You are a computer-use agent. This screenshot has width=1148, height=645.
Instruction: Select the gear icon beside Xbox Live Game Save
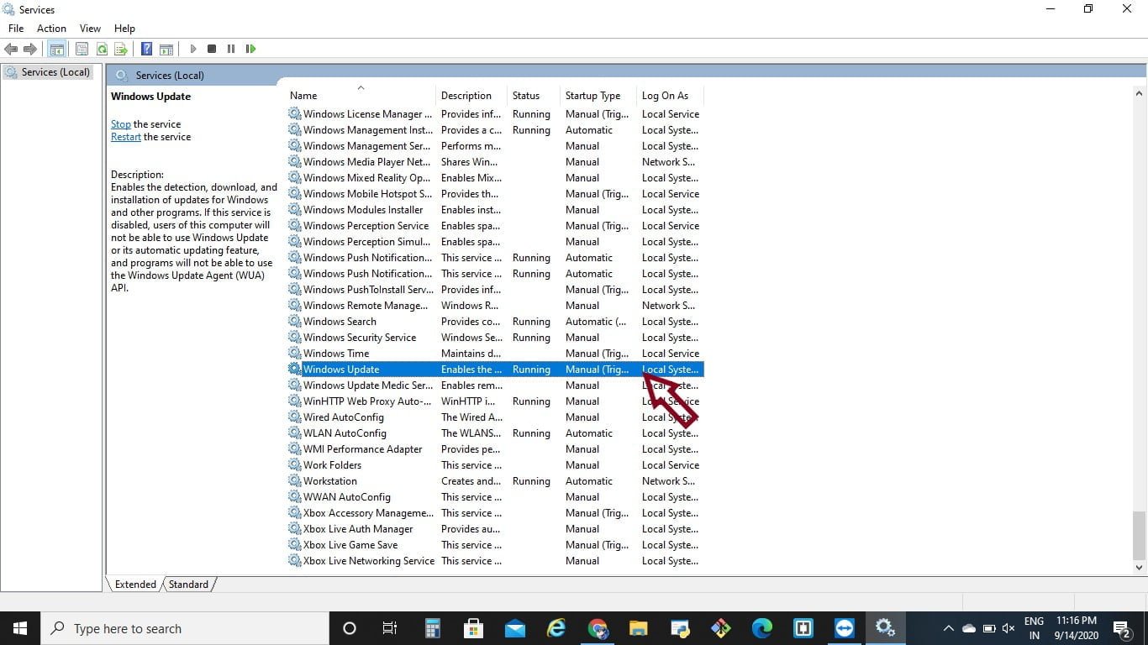point(294,545)
